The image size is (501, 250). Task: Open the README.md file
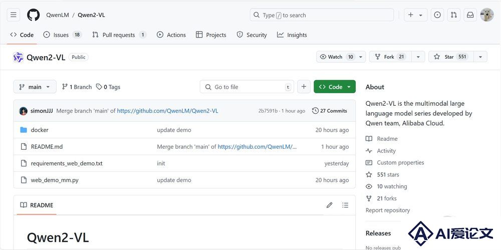click(47, 147)
